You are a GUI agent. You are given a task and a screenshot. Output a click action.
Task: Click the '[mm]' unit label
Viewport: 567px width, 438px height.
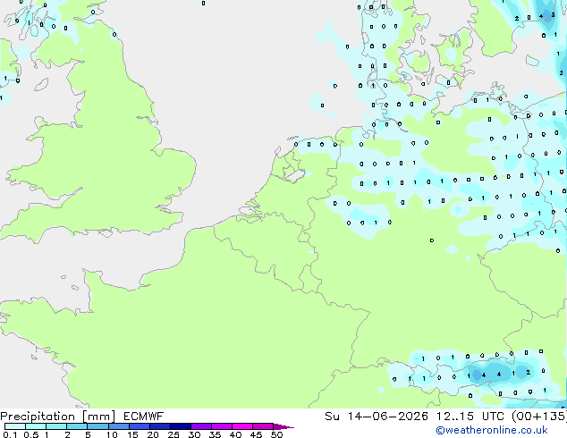(99, 417)
